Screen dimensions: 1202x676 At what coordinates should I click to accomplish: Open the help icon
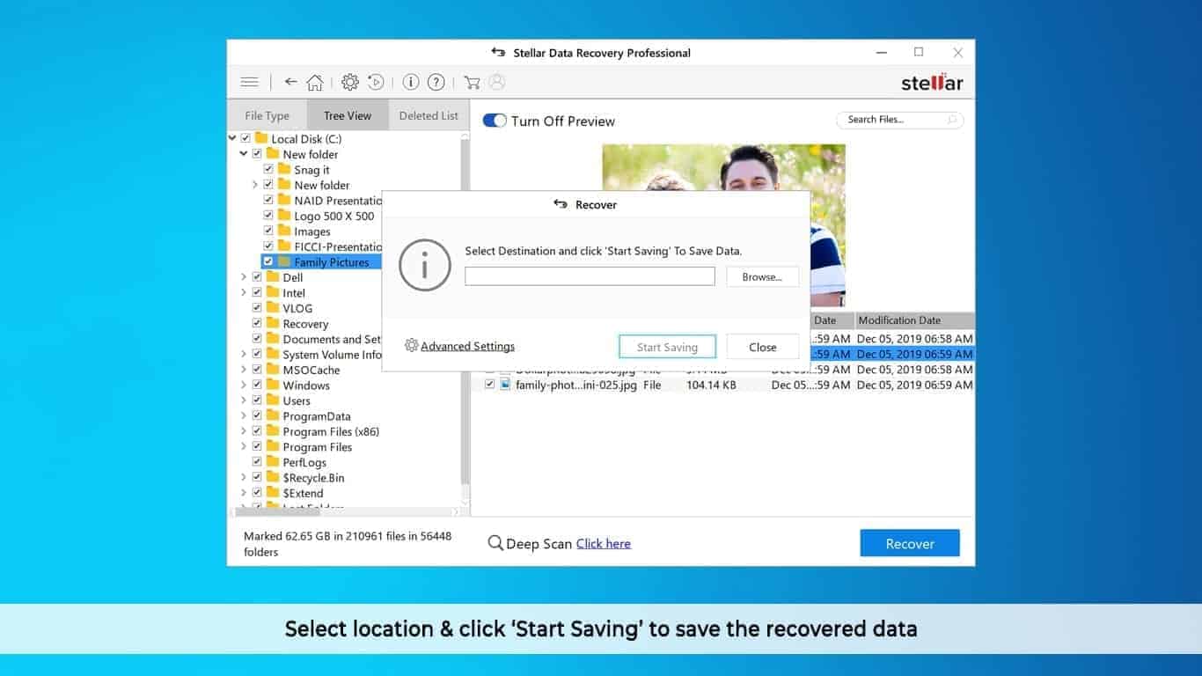[436, 81]
